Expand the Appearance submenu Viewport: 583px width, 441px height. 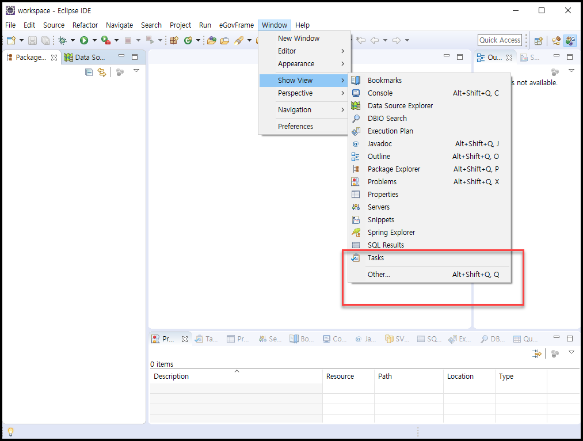click(x=305, y=63)
